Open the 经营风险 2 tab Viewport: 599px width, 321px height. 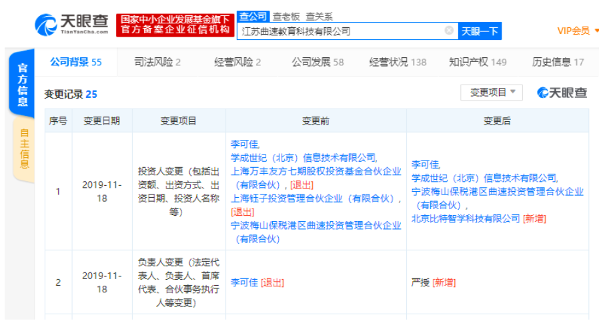tap(237, 62)
